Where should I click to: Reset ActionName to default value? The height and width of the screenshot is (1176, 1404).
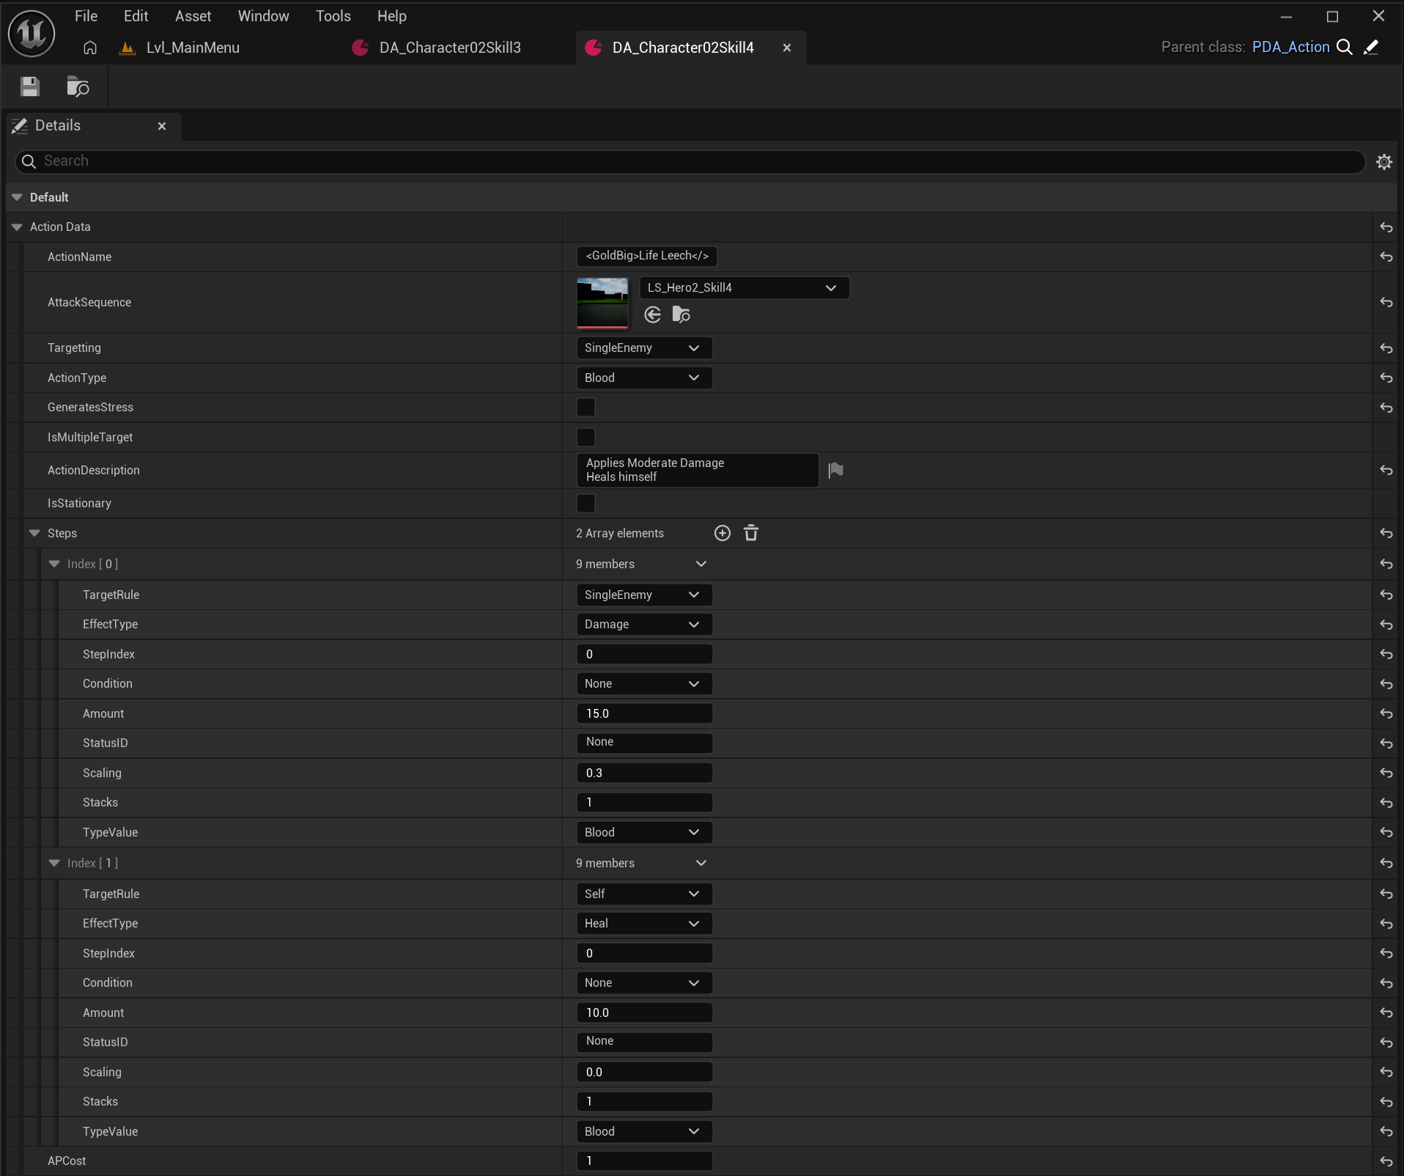pyautogui.click(x=1386, y=257)
